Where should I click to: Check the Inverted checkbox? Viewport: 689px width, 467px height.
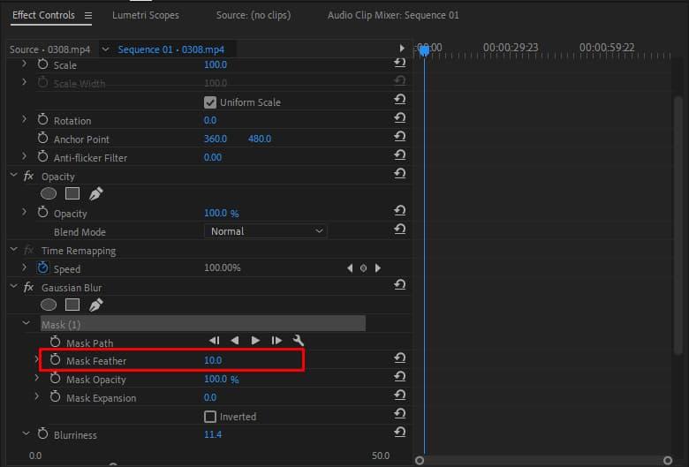pyautogui.click(x=210, y=417)
